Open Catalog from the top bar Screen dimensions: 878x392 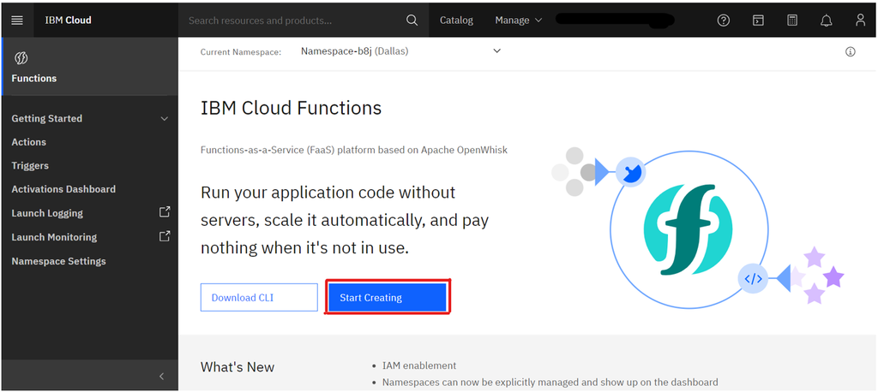pyautogui.click(x=456, y=21)
